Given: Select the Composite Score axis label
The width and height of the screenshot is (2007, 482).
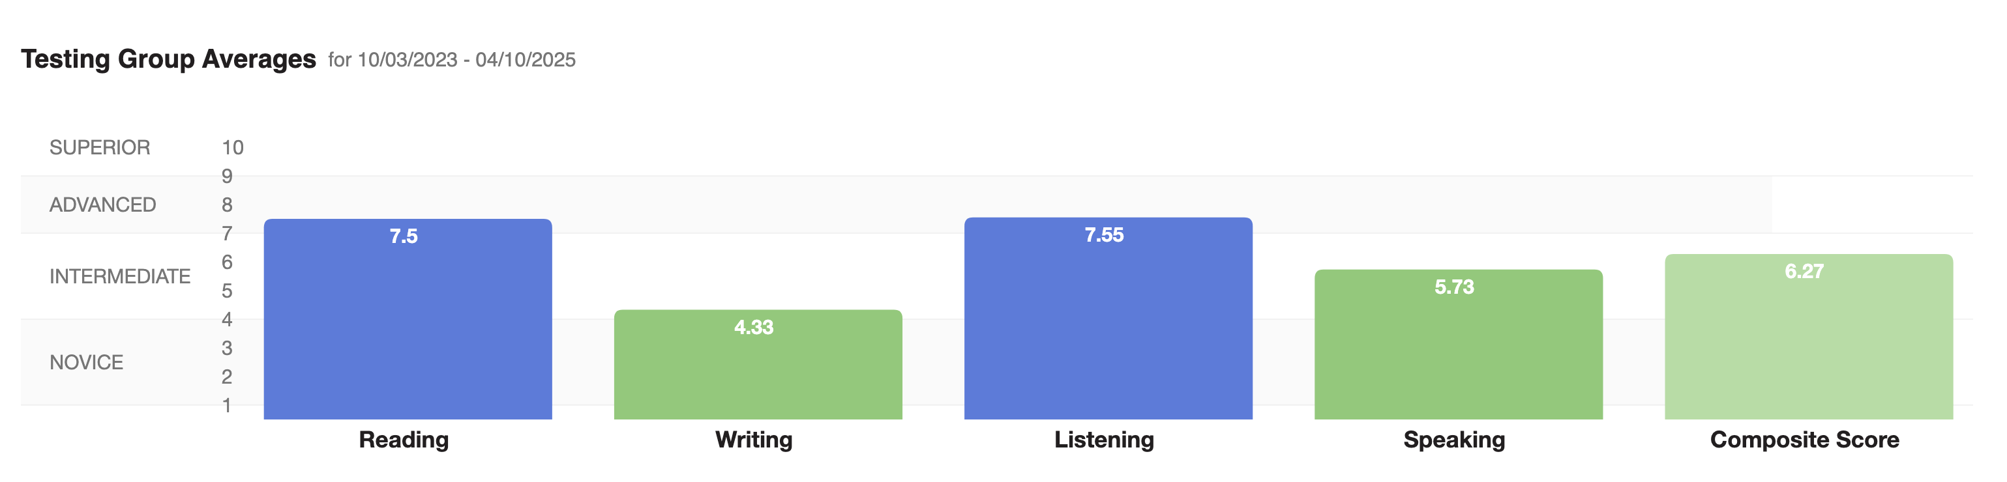Looking at the screenshot, I should (x=1804, y=440).
